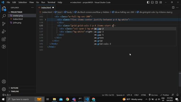Open the Explorer view in activity bar
This screenshot has width=181, height=102.
pyautogui.click(x=4, y=8)
